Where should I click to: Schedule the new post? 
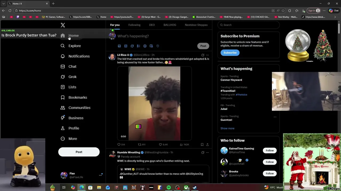151,46
